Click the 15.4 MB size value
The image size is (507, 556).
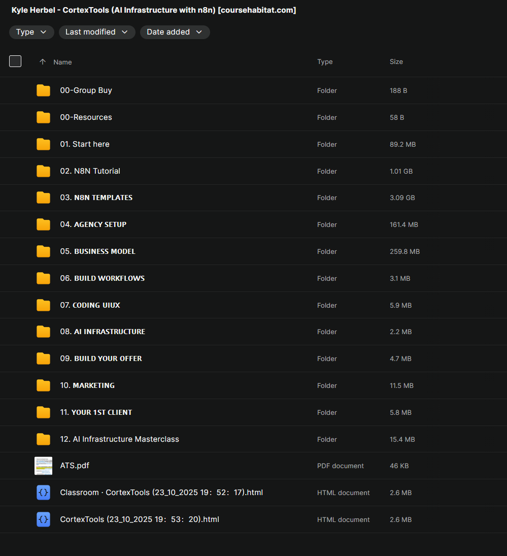pos(402,440)
